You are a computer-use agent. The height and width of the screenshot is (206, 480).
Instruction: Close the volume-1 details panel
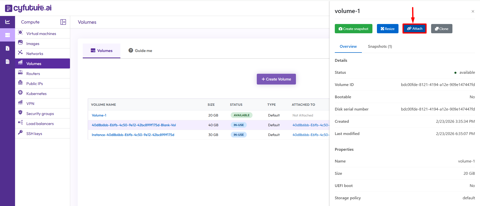(473, 11)
